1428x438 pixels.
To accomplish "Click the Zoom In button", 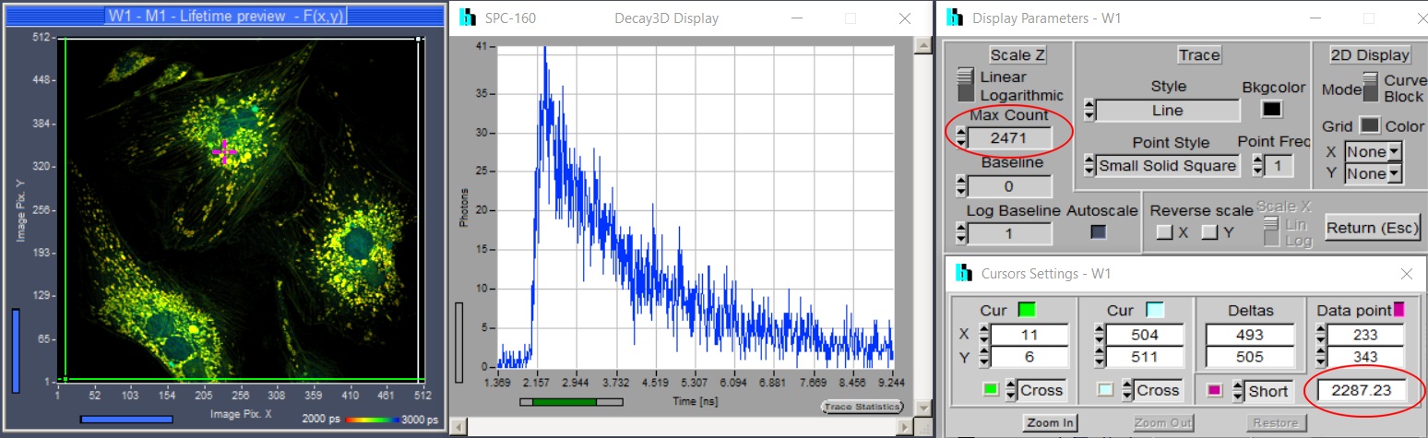I will pos(1049,423).
